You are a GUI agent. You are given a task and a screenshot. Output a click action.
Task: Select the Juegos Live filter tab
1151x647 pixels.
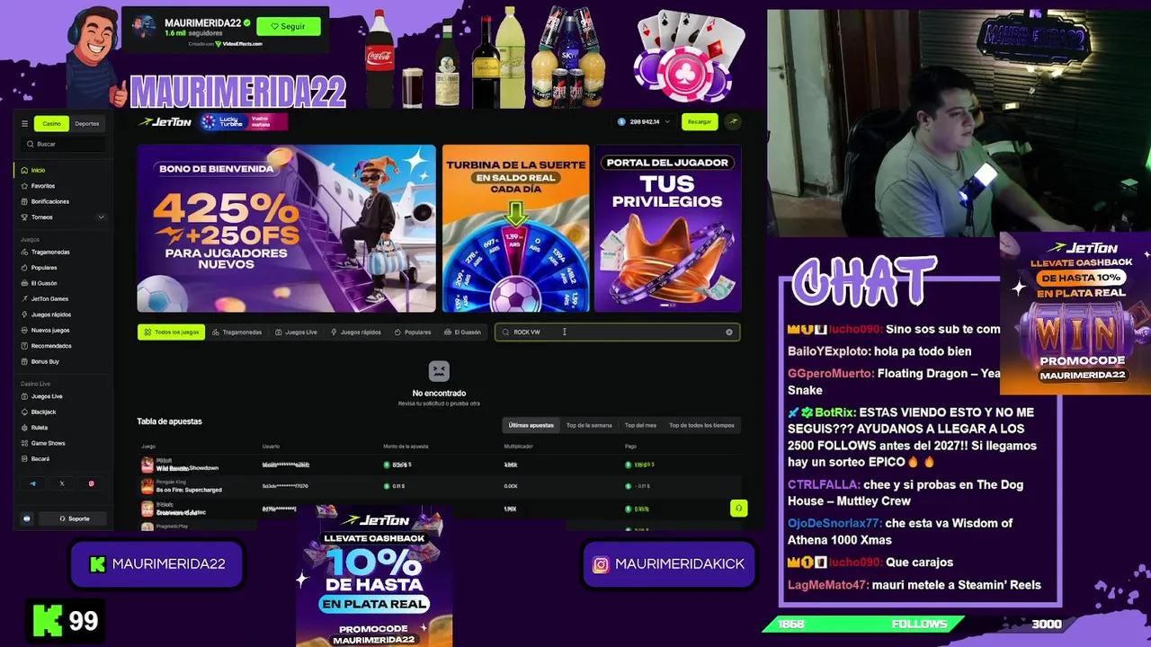click(x=297, y=332)
